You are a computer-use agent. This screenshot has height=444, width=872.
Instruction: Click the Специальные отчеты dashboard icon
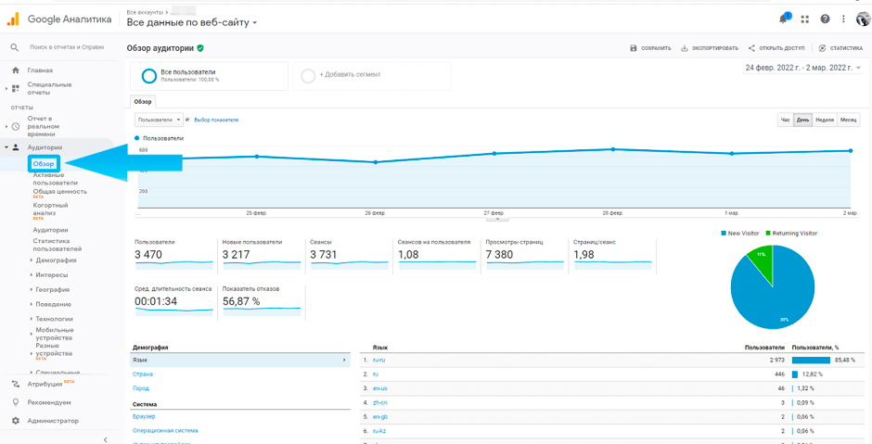(x=16, y=88)
